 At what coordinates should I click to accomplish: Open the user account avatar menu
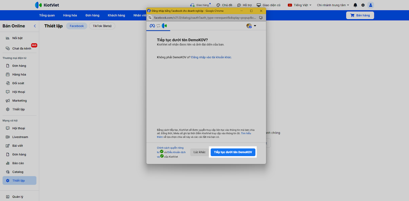[x=371, y=5]
